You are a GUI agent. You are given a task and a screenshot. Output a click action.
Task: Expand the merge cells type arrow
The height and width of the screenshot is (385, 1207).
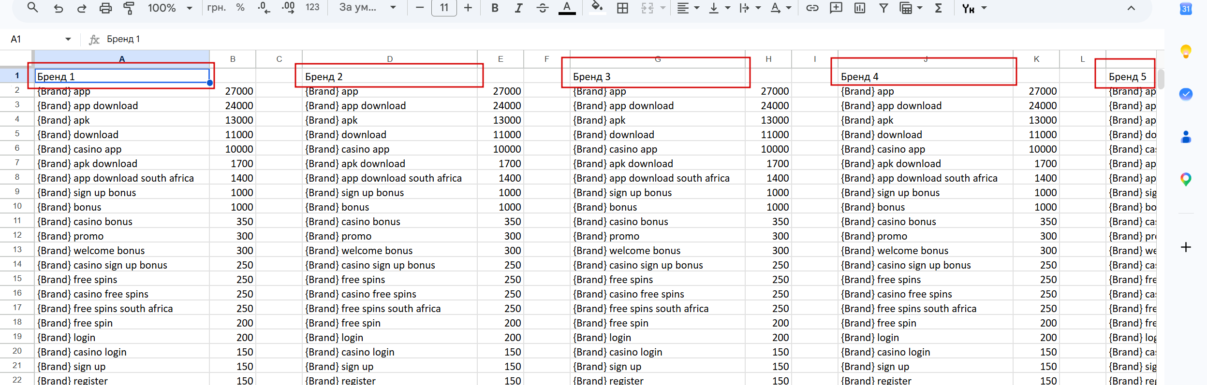point(663,8)
